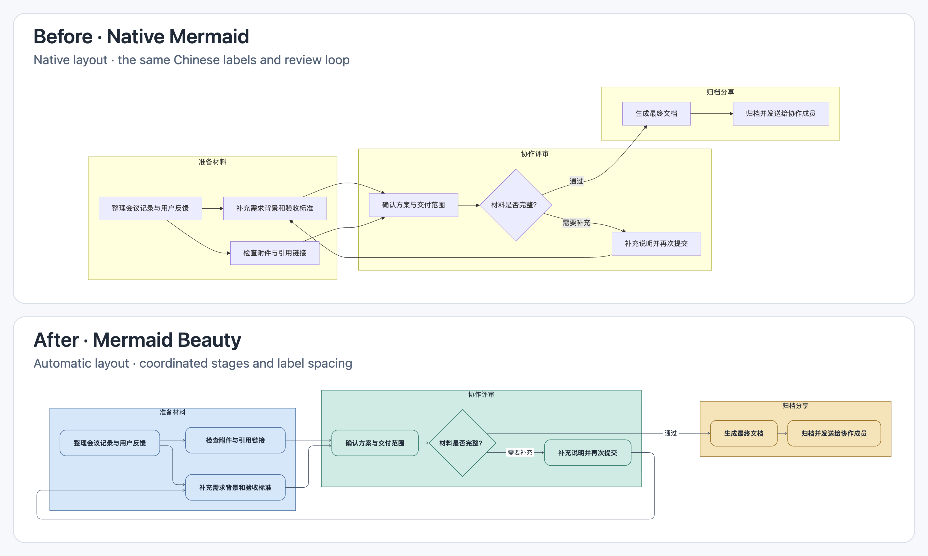Select the 补充需求背景和验收标准 node in the After diagram
Screen dimensions: 928x556
pos(236,487)
